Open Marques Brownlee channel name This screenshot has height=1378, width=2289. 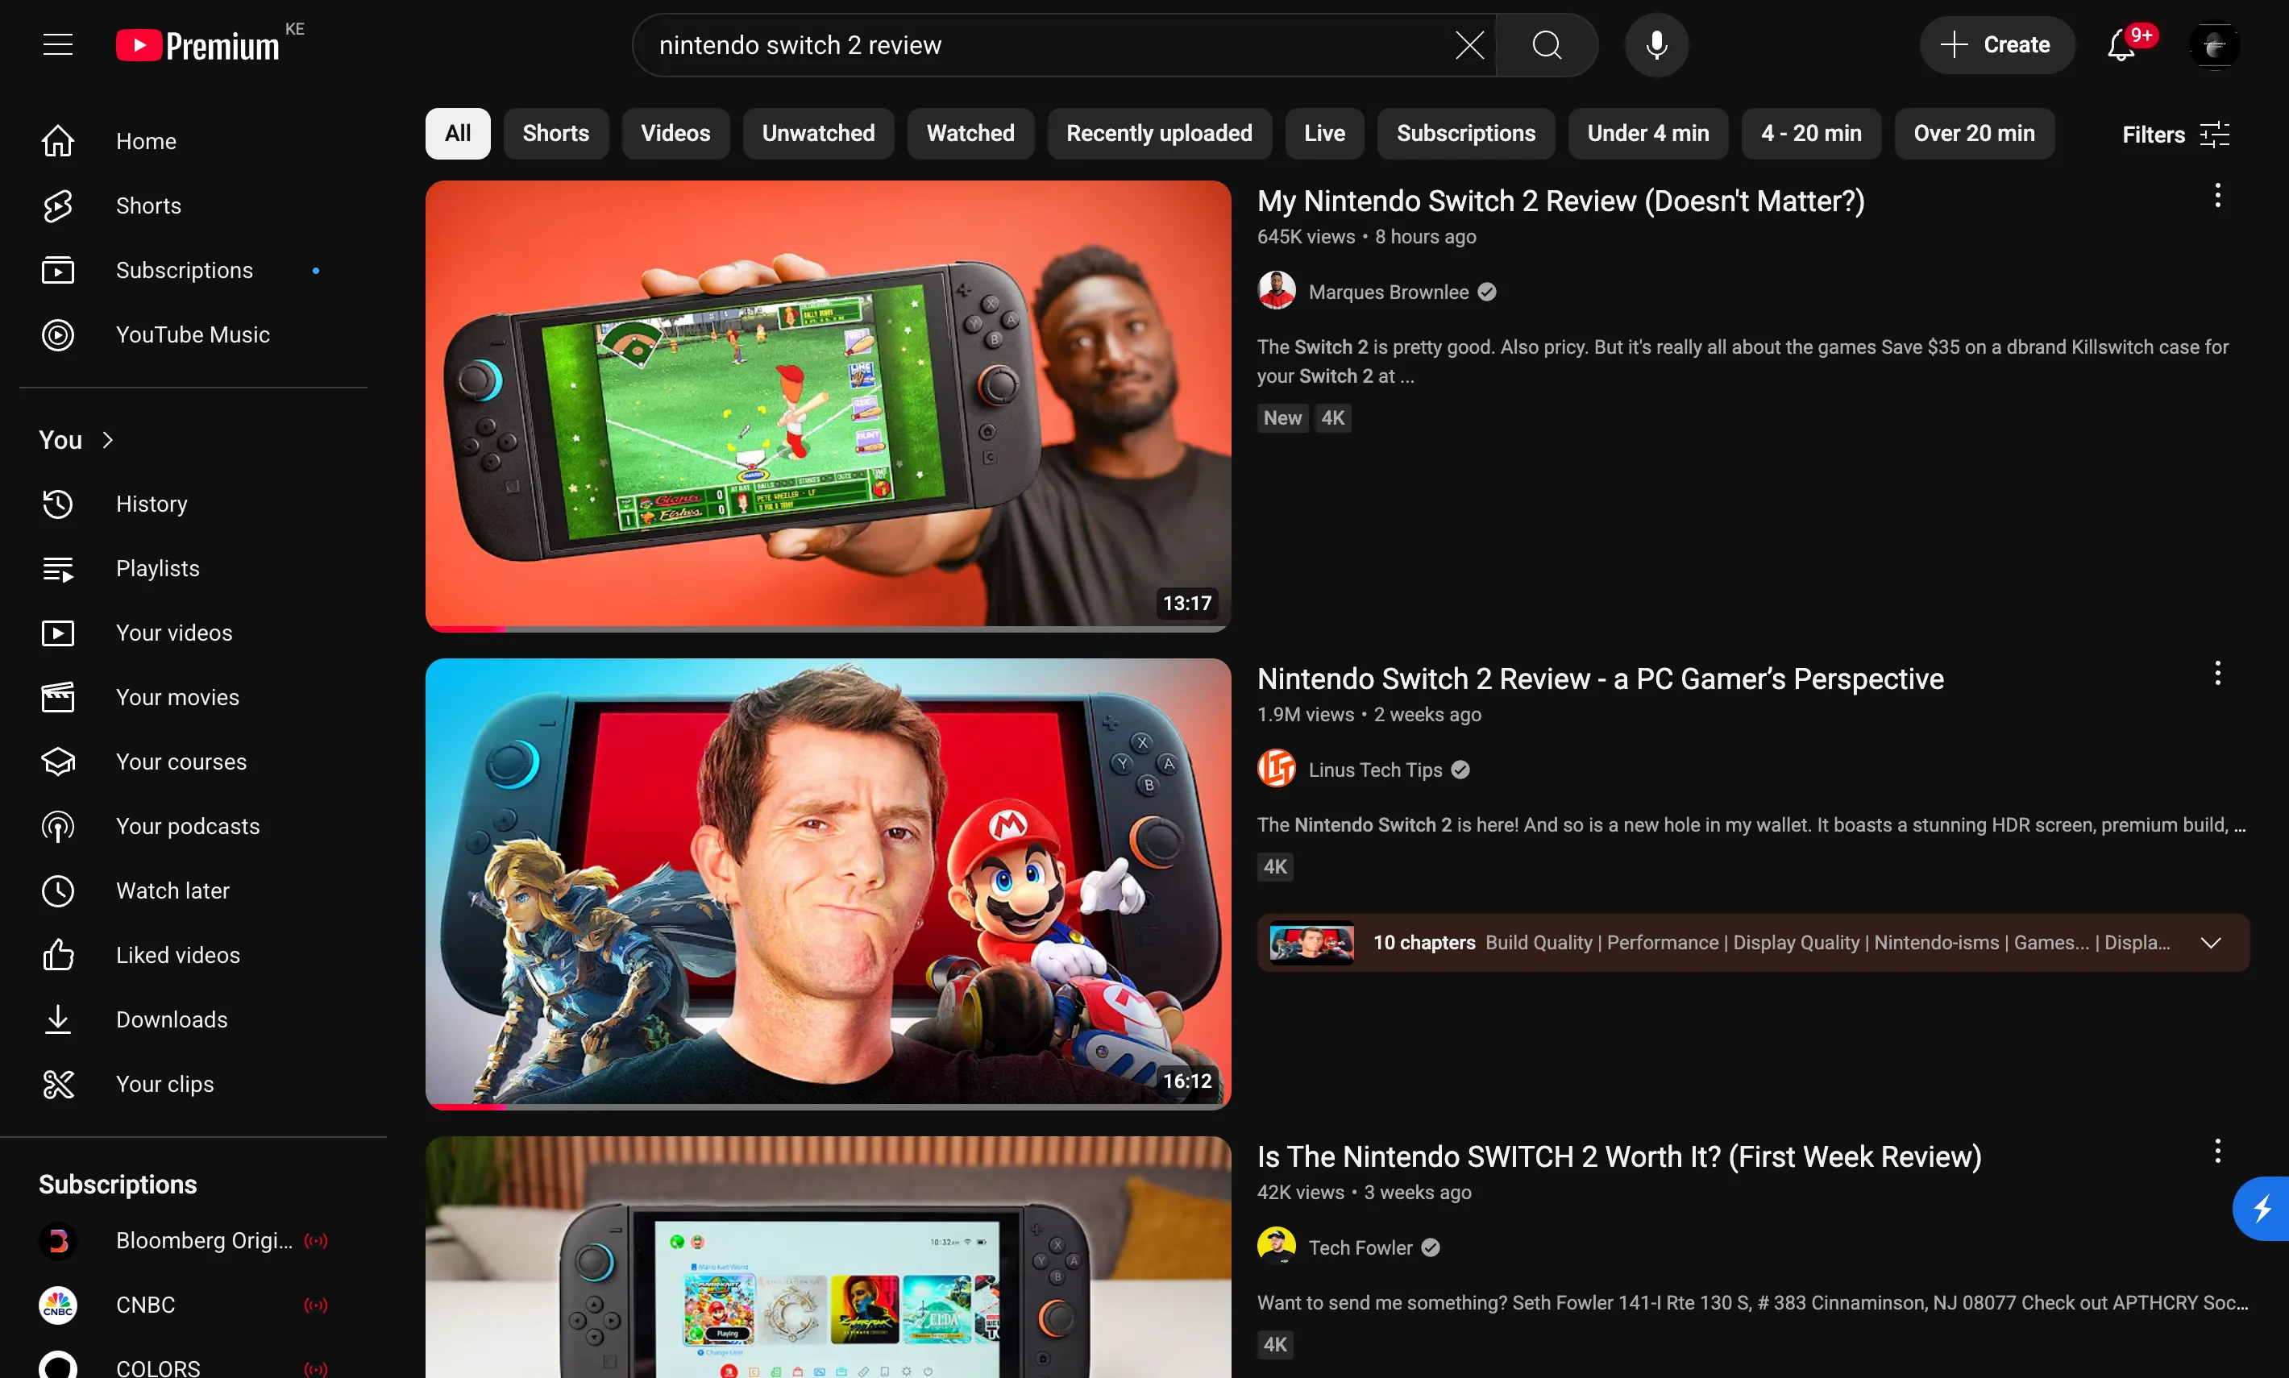point(1388,293)
